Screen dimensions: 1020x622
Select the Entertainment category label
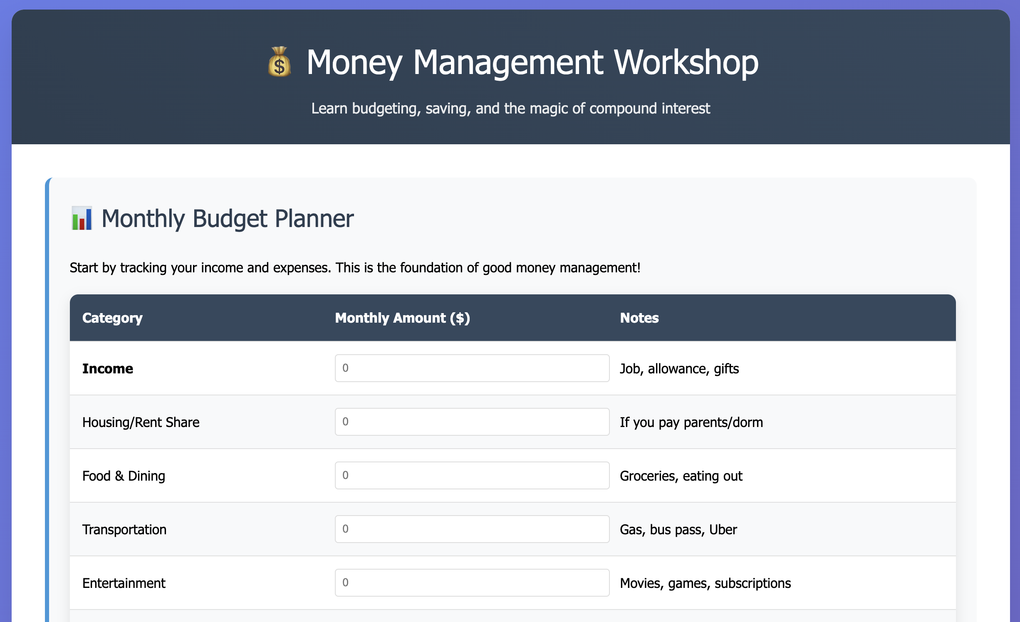click(x=124, y=583)
